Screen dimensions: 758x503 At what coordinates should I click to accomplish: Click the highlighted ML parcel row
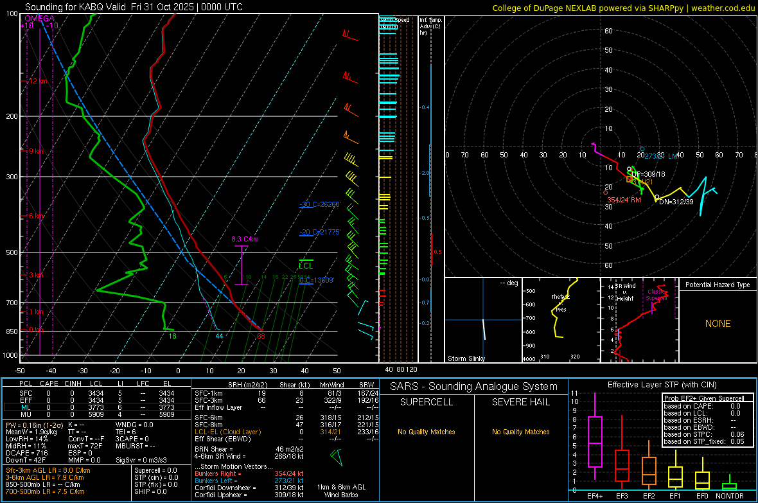(96, 407)
